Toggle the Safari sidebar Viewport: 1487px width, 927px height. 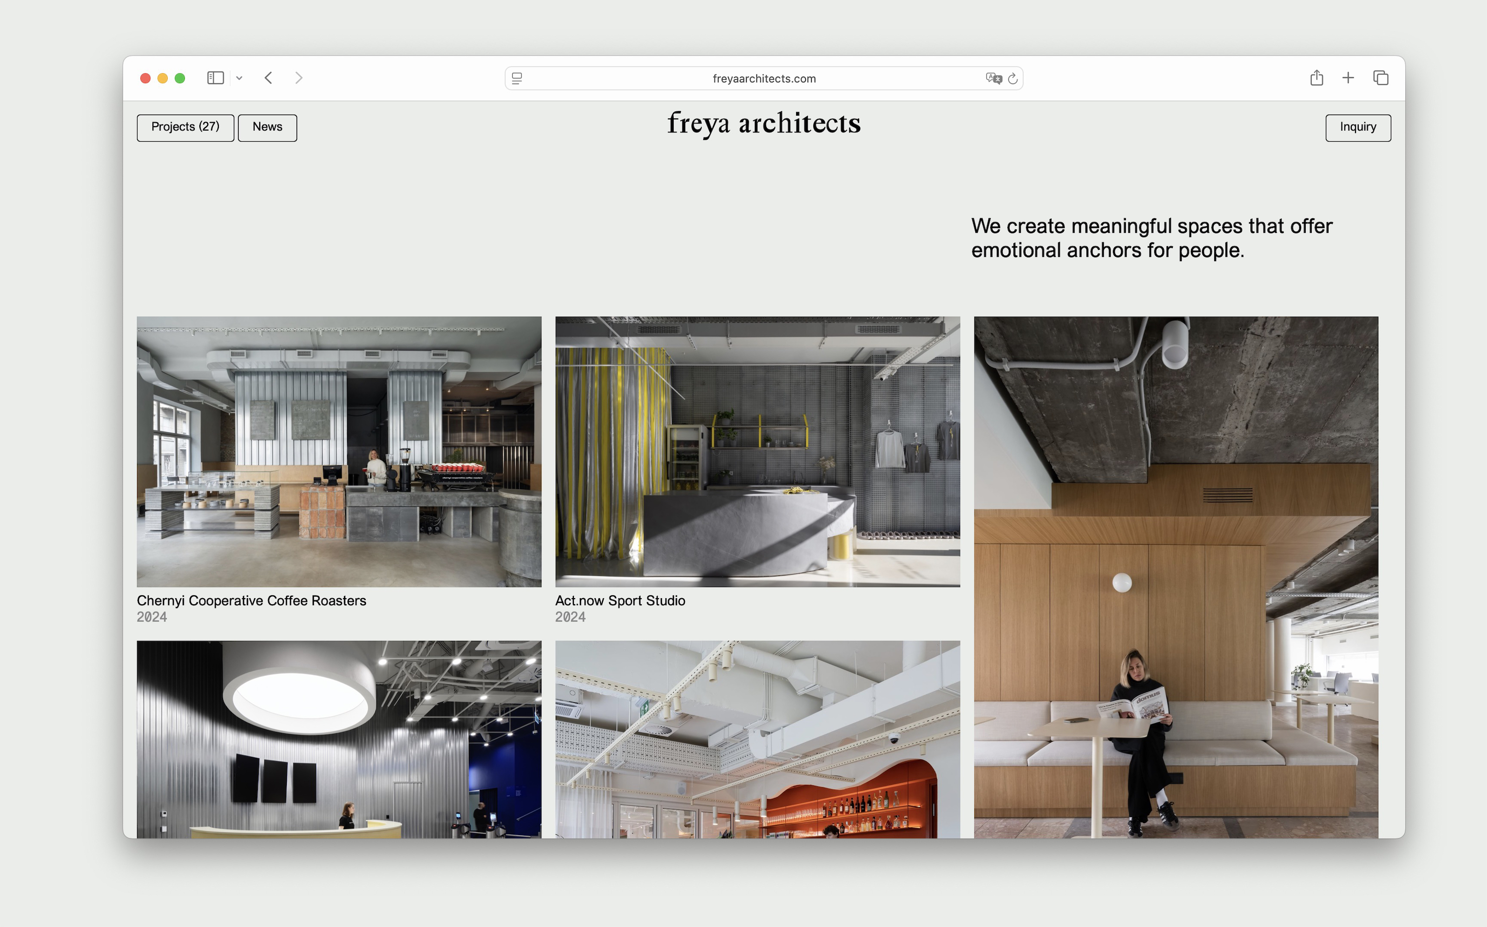[x=215, y=78]
